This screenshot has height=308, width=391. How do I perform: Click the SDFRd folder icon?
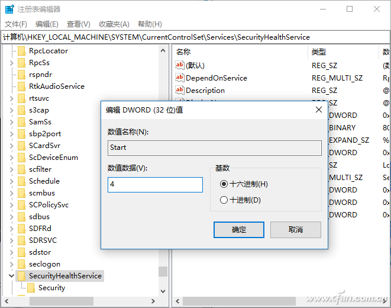[x=22, y=229]
